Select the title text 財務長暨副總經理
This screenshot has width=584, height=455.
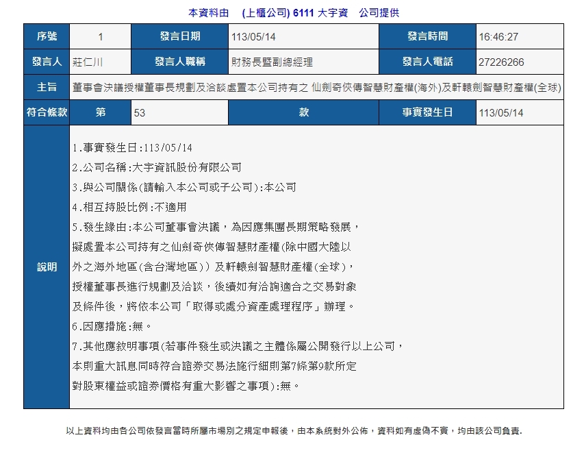tap(272, 62)
